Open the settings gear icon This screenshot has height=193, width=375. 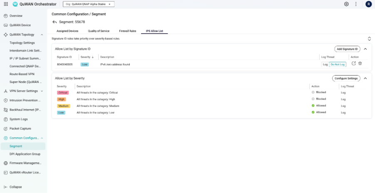pos(346,4)
